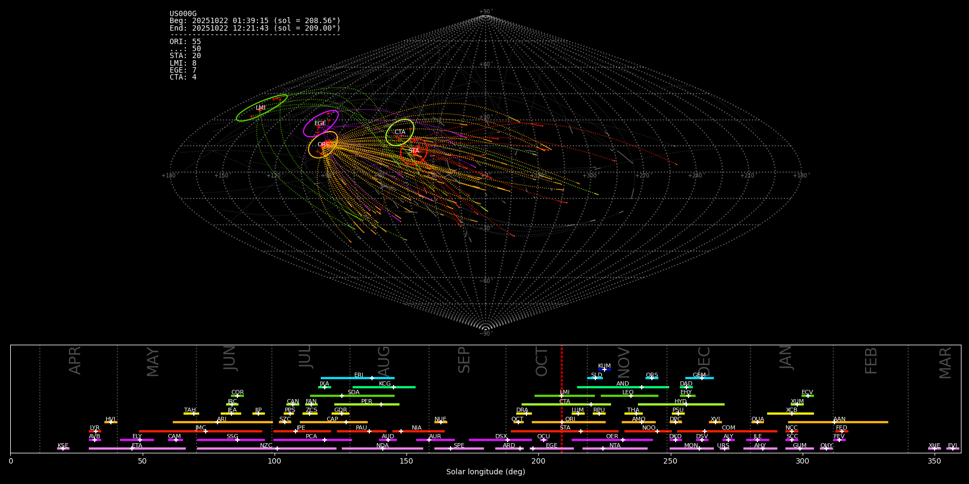Click the +90° label at top of map

[x=486, y=12]
